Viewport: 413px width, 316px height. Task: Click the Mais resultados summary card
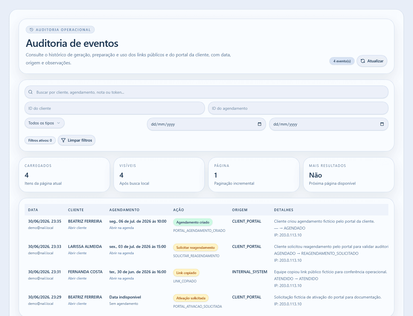pos(349,175)
